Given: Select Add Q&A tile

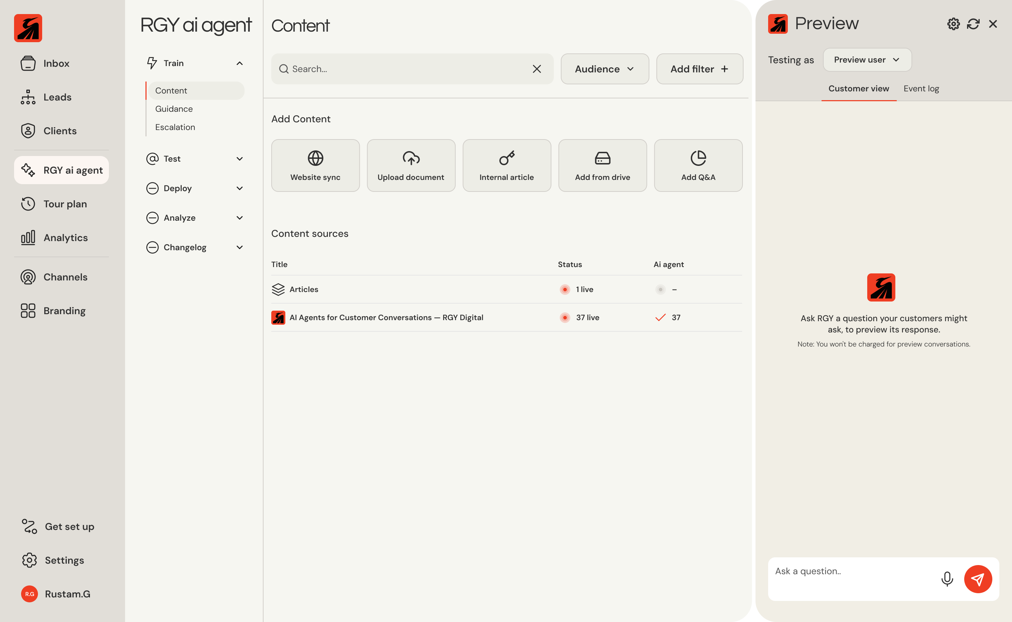Looking at the screenshot, I should 698,165.
